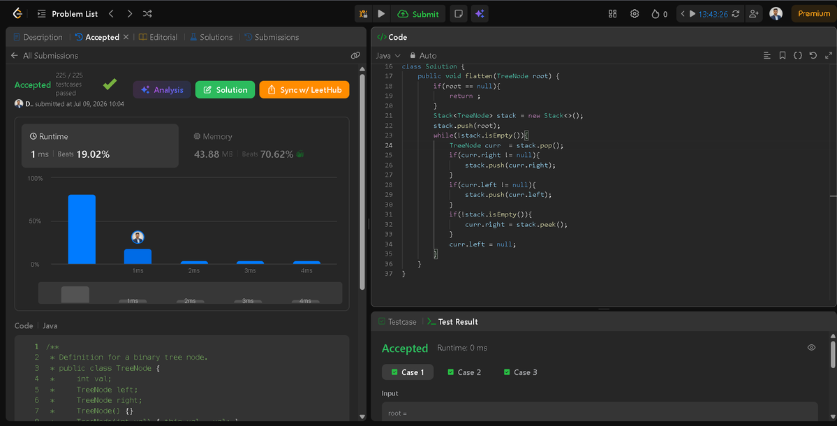
Task: Select Case 1 tab
Action: (408, 372)
